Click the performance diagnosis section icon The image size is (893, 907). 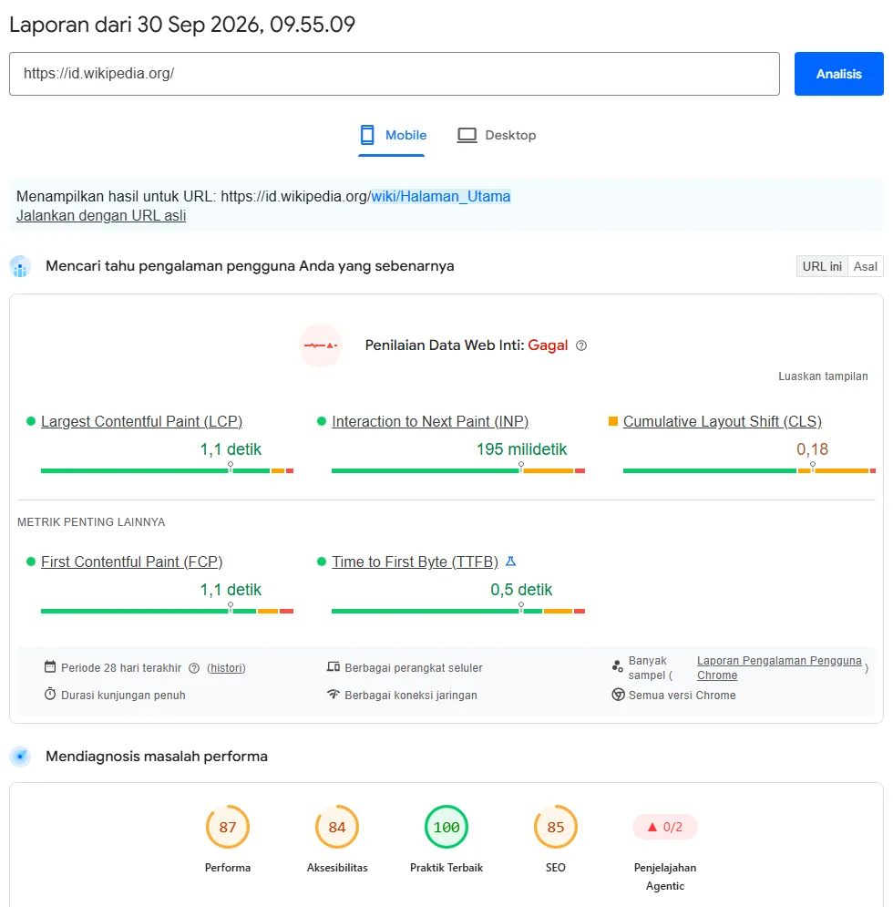point(20,757)
